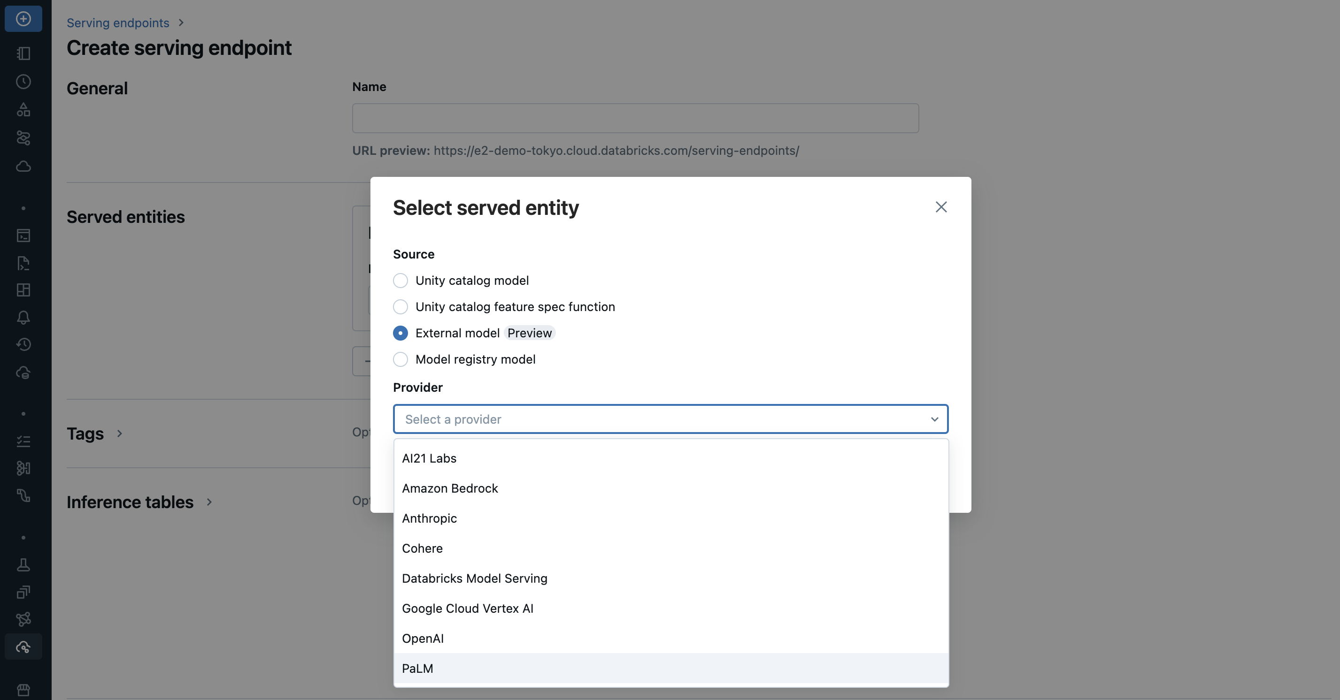Close the Select served entity dialog
Image resolution: width=1340 pixels, height=700 pixels.
point(940,207)
